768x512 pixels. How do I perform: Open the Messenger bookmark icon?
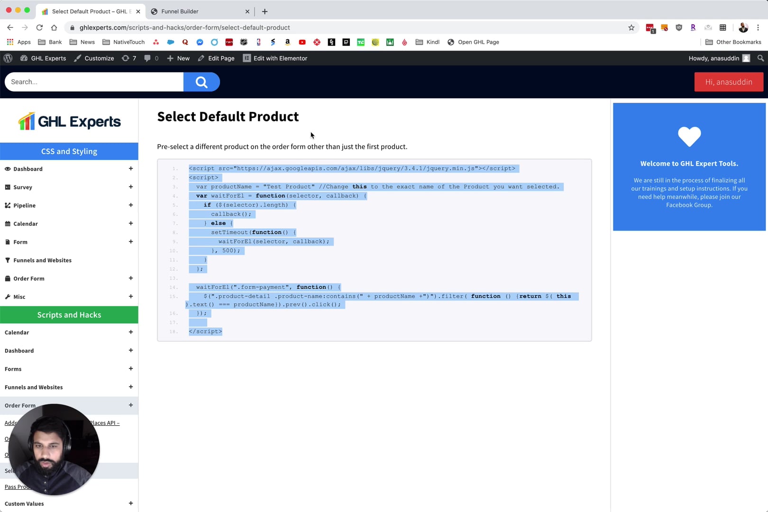[x=200, y=42]
